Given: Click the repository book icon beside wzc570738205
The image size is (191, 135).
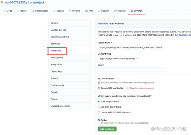Looking at the screenshot, I should 2,2.
